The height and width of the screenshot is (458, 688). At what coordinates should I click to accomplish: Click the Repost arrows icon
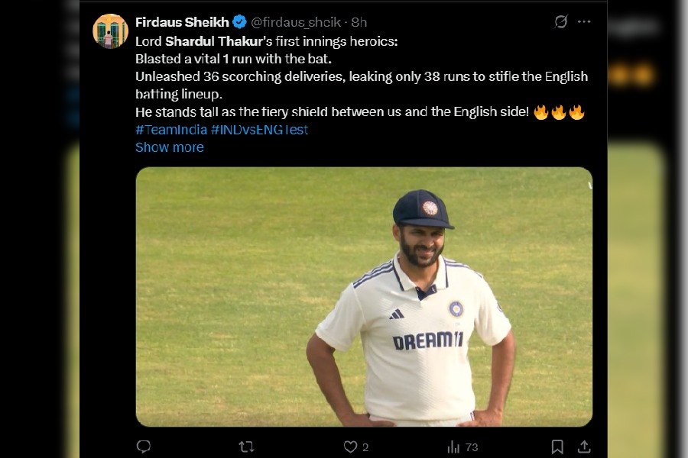pyautogui.click(x=246, y=447)
